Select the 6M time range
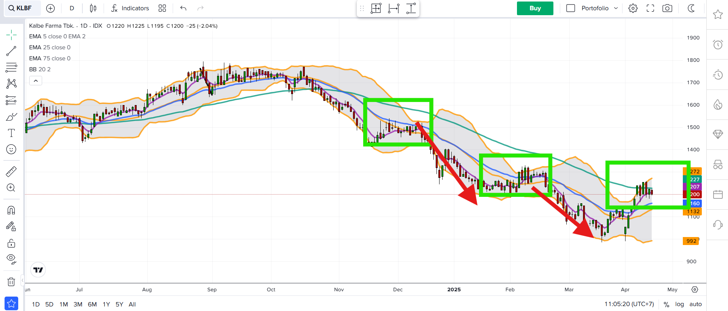The width and height of the screenshot is (728, 311). pyautogui.click(x=92, y=304)
